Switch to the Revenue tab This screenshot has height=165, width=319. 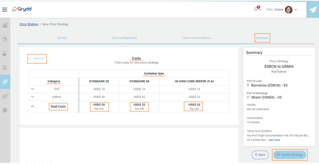[x=262, y=38]
